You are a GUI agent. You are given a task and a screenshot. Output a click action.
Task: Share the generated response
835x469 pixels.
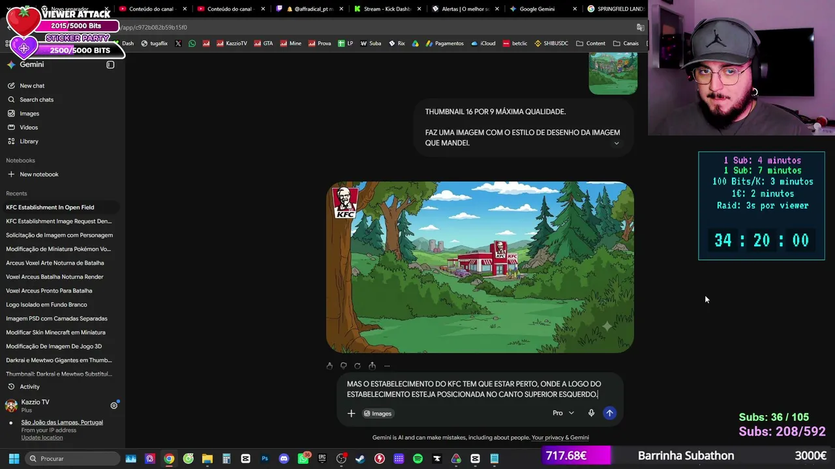372,366
